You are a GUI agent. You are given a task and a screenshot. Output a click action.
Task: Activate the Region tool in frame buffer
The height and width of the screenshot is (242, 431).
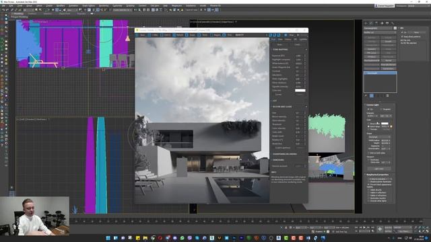tap(216, 35)
